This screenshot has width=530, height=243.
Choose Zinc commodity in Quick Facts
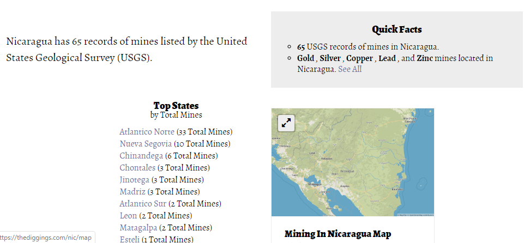426,58
